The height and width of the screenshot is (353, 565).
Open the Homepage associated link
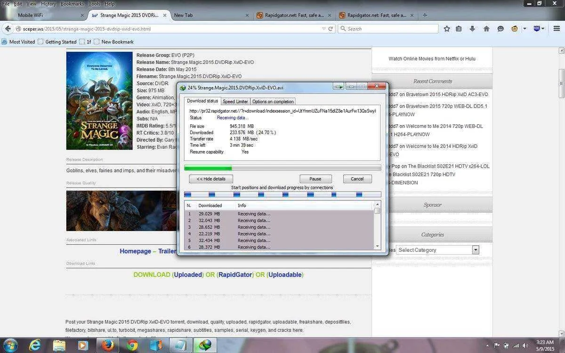(x=135, y=251)
